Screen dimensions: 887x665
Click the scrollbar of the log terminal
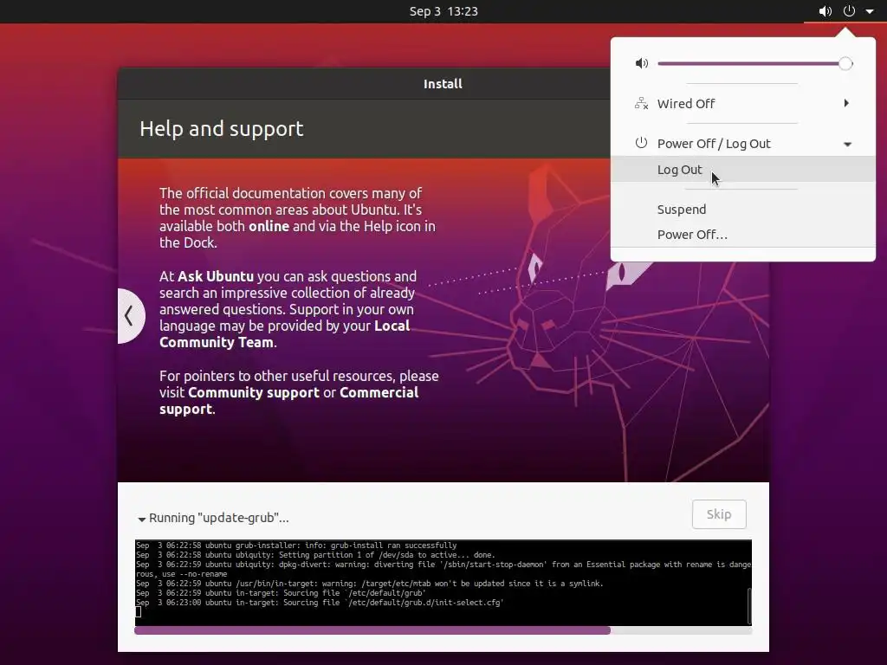pos(749,605)
